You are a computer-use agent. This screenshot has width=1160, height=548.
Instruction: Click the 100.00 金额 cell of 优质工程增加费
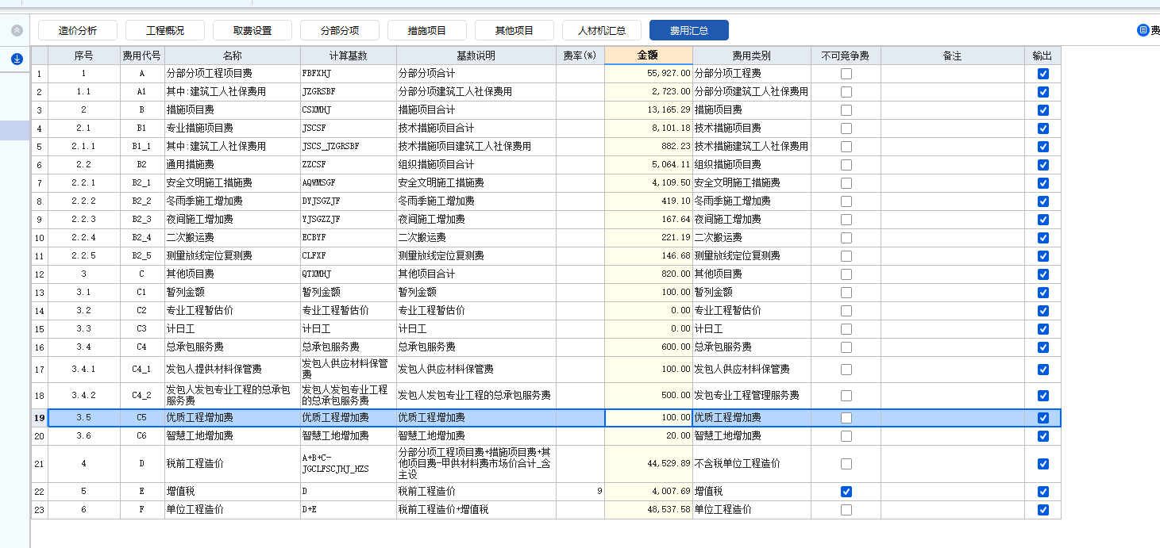tap(647, 416)
